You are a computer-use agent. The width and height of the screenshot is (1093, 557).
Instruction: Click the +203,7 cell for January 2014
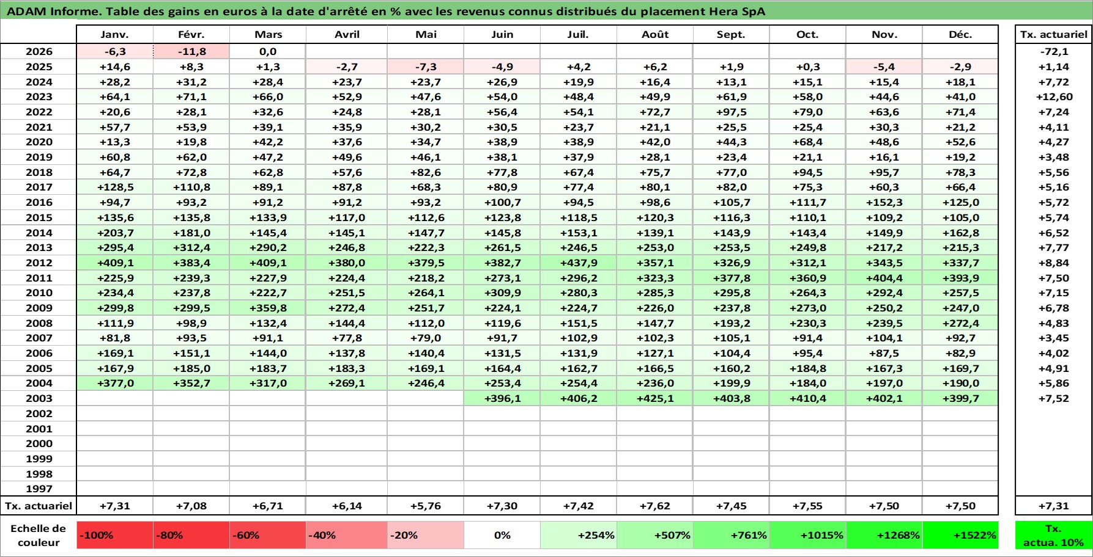[115, 233]
